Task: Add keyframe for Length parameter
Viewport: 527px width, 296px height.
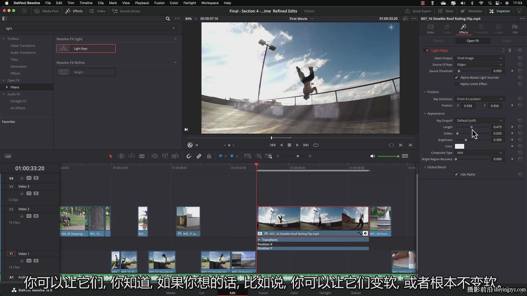Action: pos(512,127)
